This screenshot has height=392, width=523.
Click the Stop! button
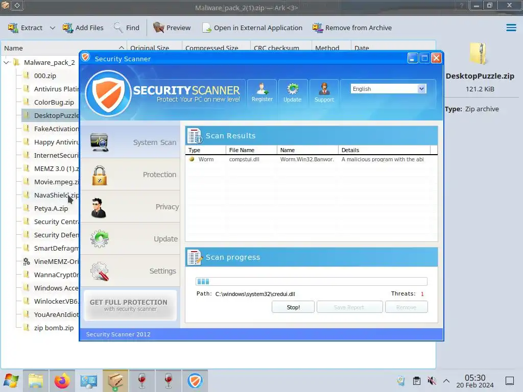[x=293, y=307]
